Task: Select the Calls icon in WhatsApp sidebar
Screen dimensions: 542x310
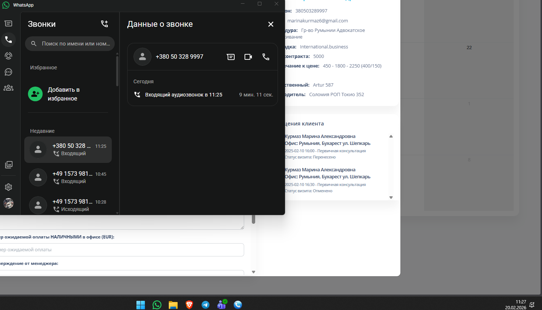Action: click(x=8, y=40)
